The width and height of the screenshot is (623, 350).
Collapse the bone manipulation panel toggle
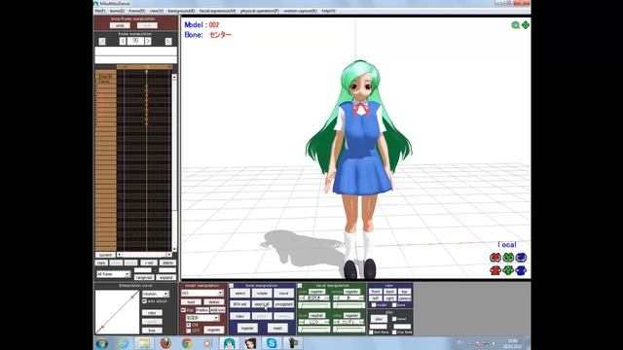[x=232, y=286]
